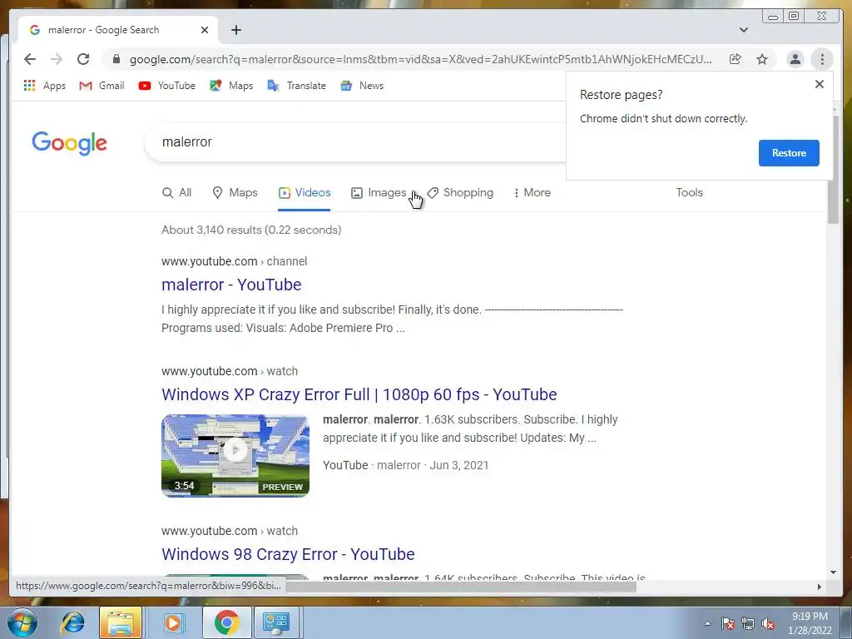Screen dimensions: 852x639
Task: Select the Videos search tab
Action: (305, 192)
